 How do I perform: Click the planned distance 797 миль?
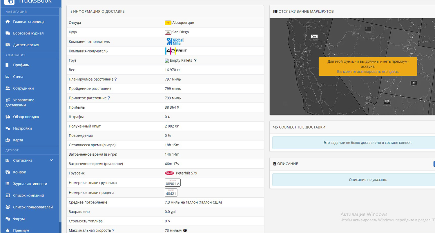click(173, 79)
